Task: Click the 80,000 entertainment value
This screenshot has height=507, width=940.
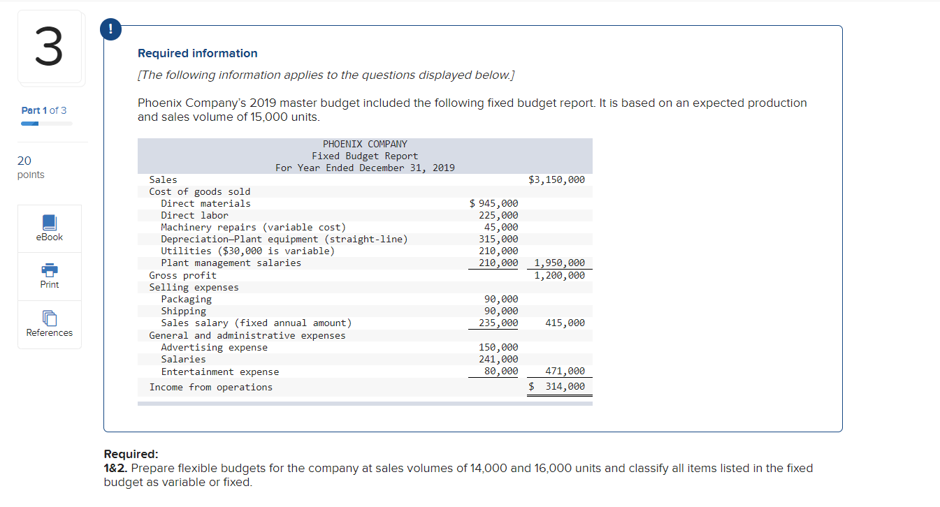Action: pyautogui.click(x=502, y=372)
